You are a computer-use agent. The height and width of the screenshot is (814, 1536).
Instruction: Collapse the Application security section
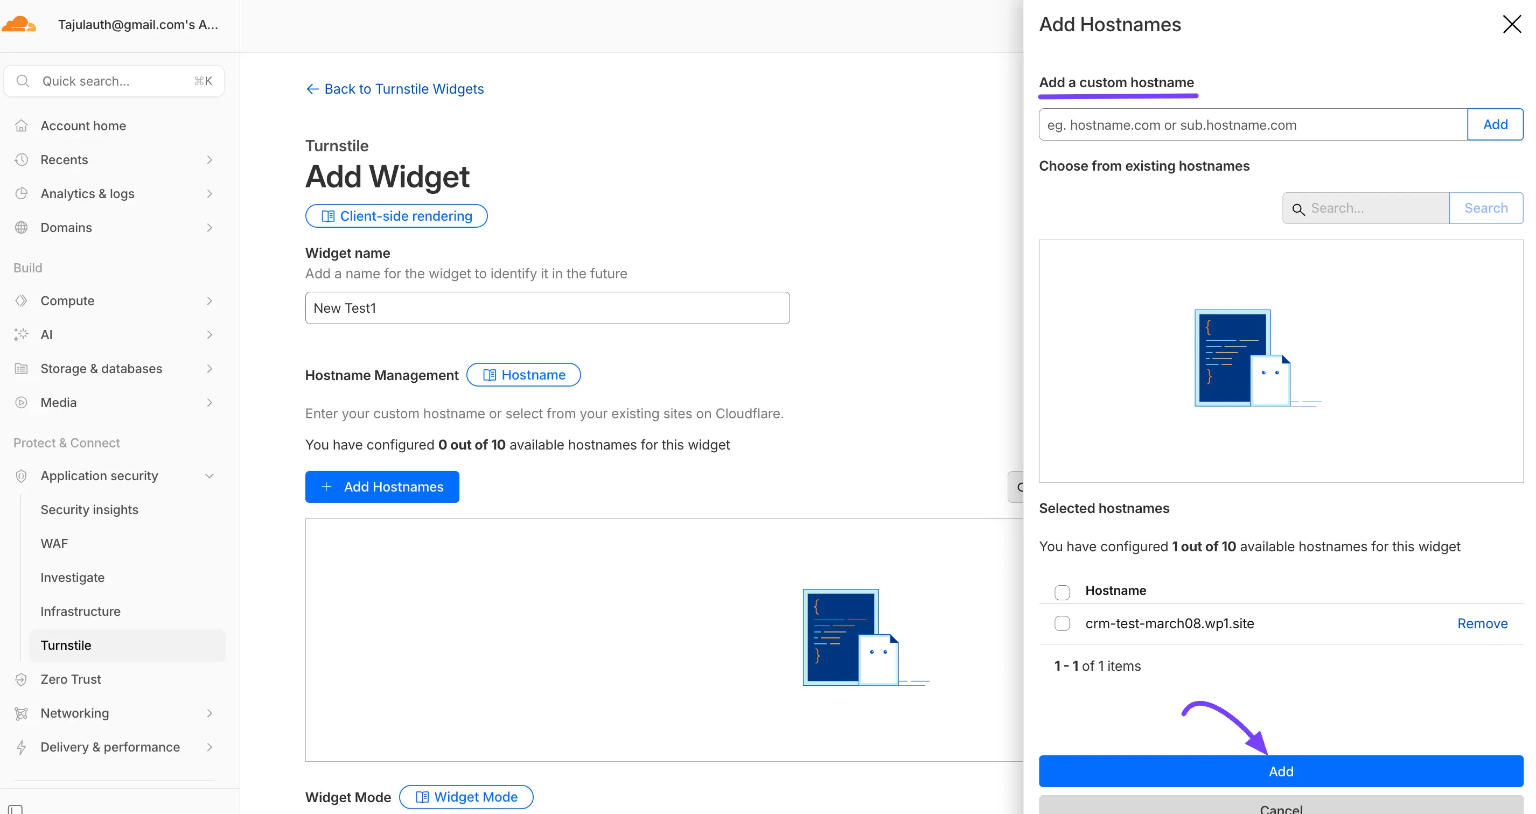210,476
